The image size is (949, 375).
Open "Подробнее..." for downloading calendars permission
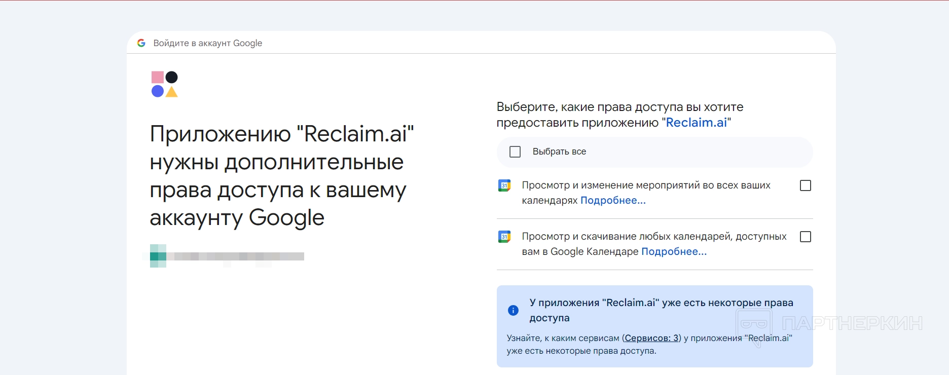(674, 252)
